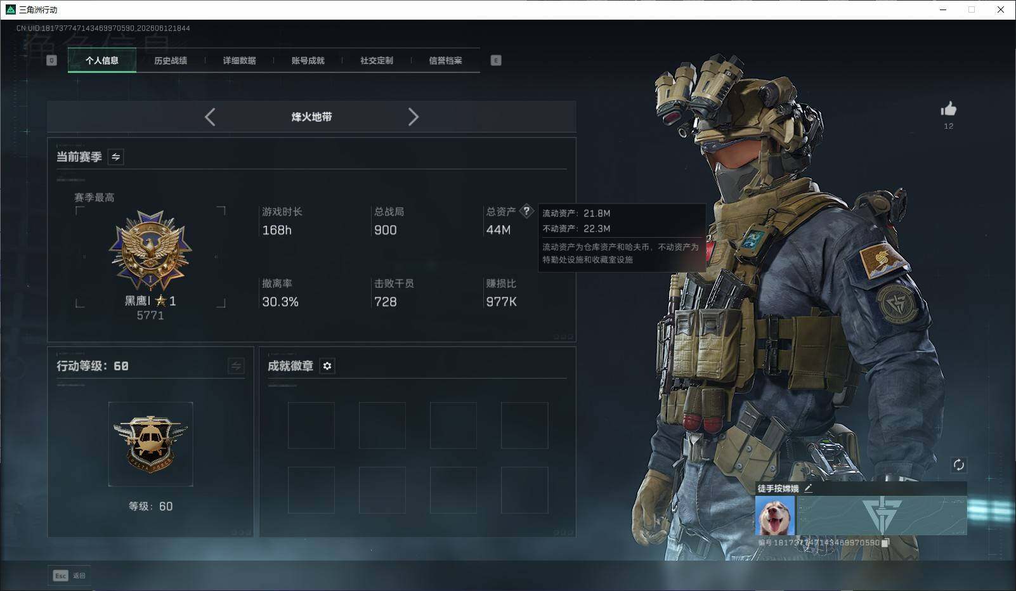
Task: Click the 168h playtime value
Action: [x=277, y=230]
